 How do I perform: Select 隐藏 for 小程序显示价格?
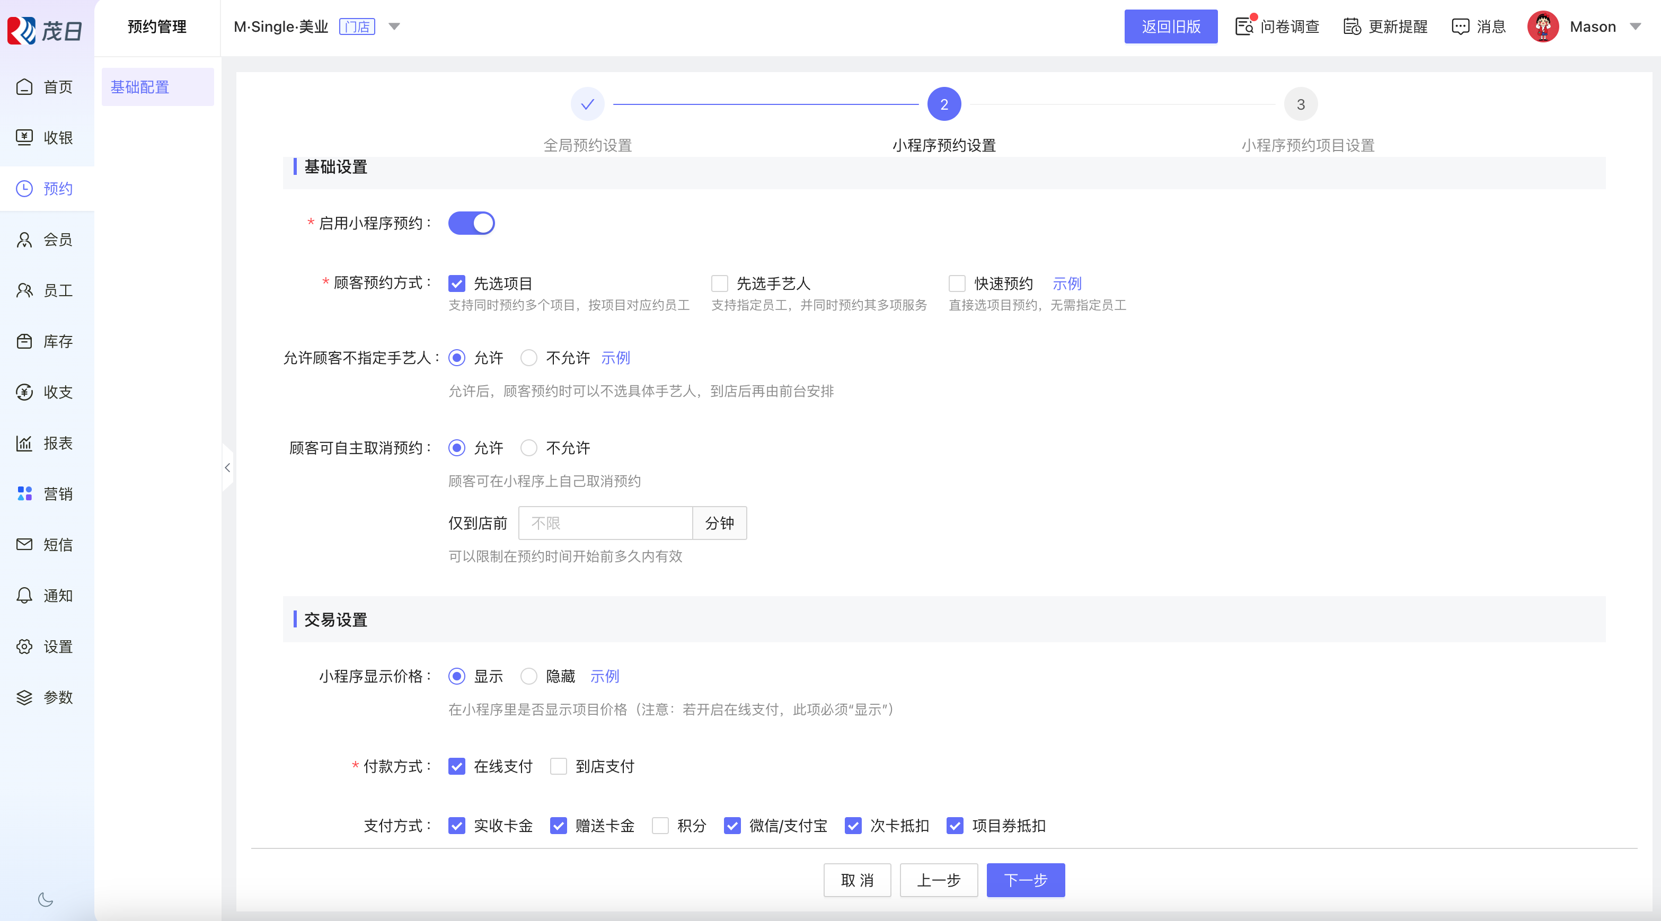coord(529,676)
